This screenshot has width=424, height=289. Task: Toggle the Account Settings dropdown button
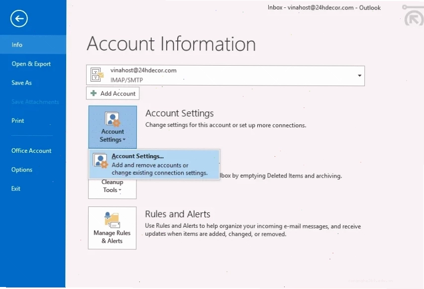pos(112,127)
